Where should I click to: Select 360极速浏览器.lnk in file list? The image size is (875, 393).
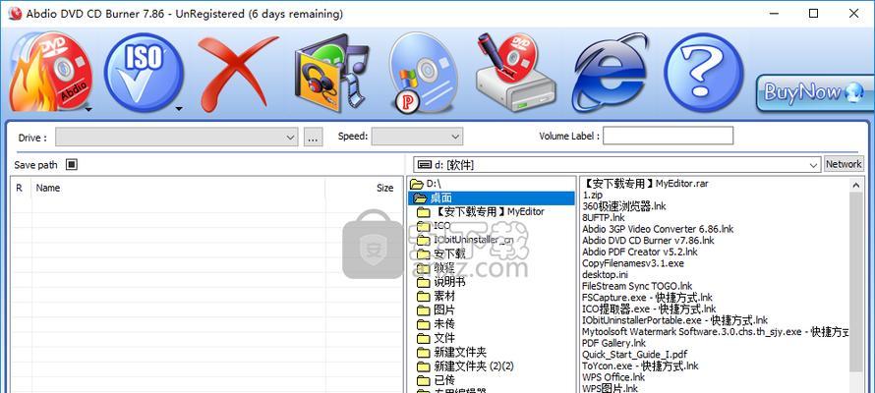pos(624,206)
